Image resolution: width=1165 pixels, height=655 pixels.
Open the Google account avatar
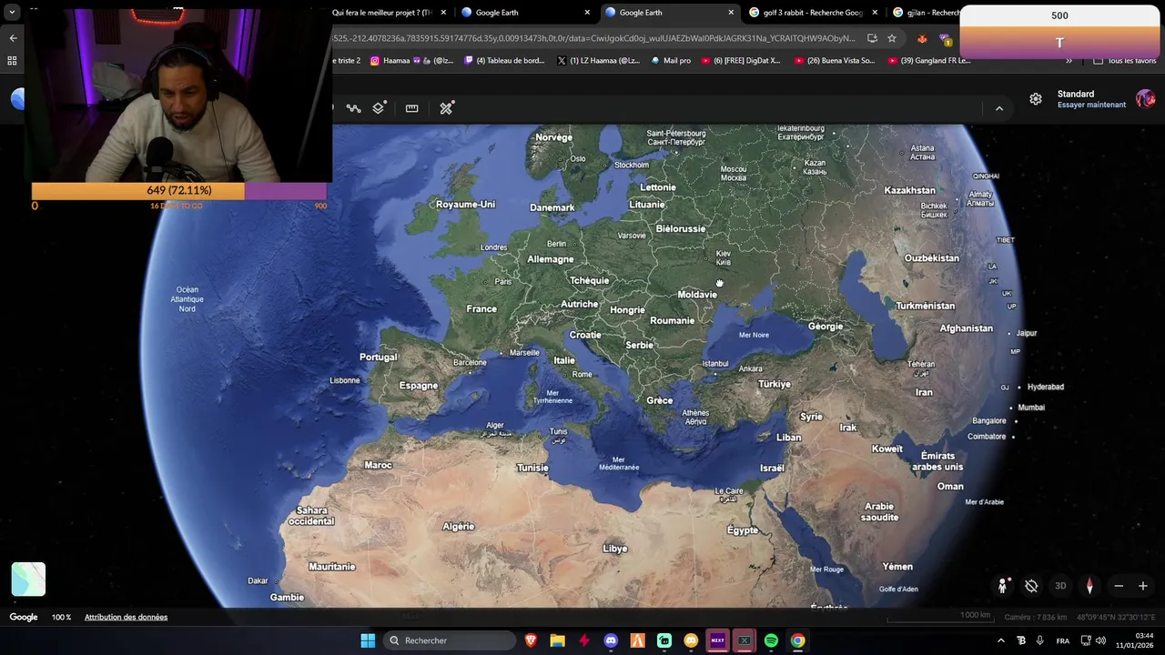click(1145, 98)
